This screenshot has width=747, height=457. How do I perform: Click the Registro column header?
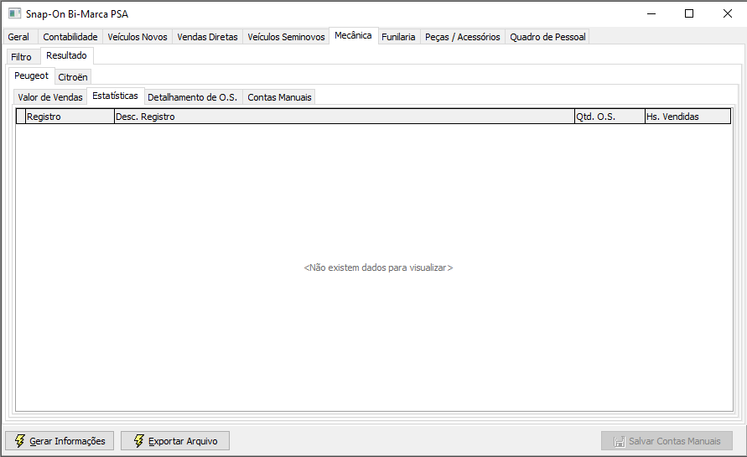tap(70, 117)
